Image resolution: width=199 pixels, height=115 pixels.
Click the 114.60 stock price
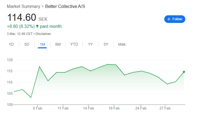[22, 17]
